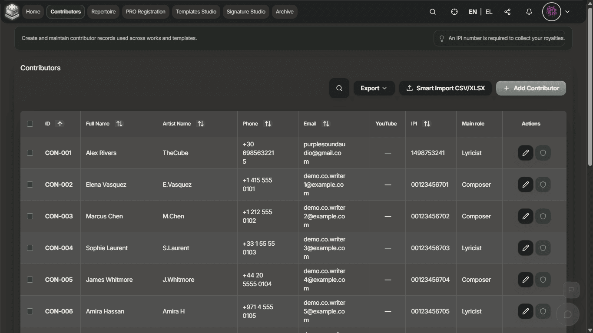Open the search icon in top bar
The height and width of the screenshot is (333, 593).
pos(433,12)
